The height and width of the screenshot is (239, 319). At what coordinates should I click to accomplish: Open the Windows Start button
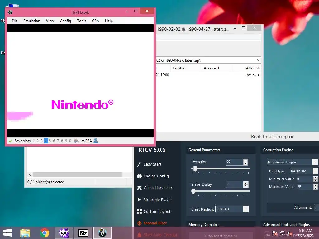[7, 233]
